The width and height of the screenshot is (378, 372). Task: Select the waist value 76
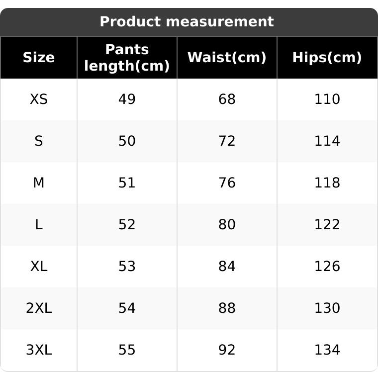(x=227, y=183)
